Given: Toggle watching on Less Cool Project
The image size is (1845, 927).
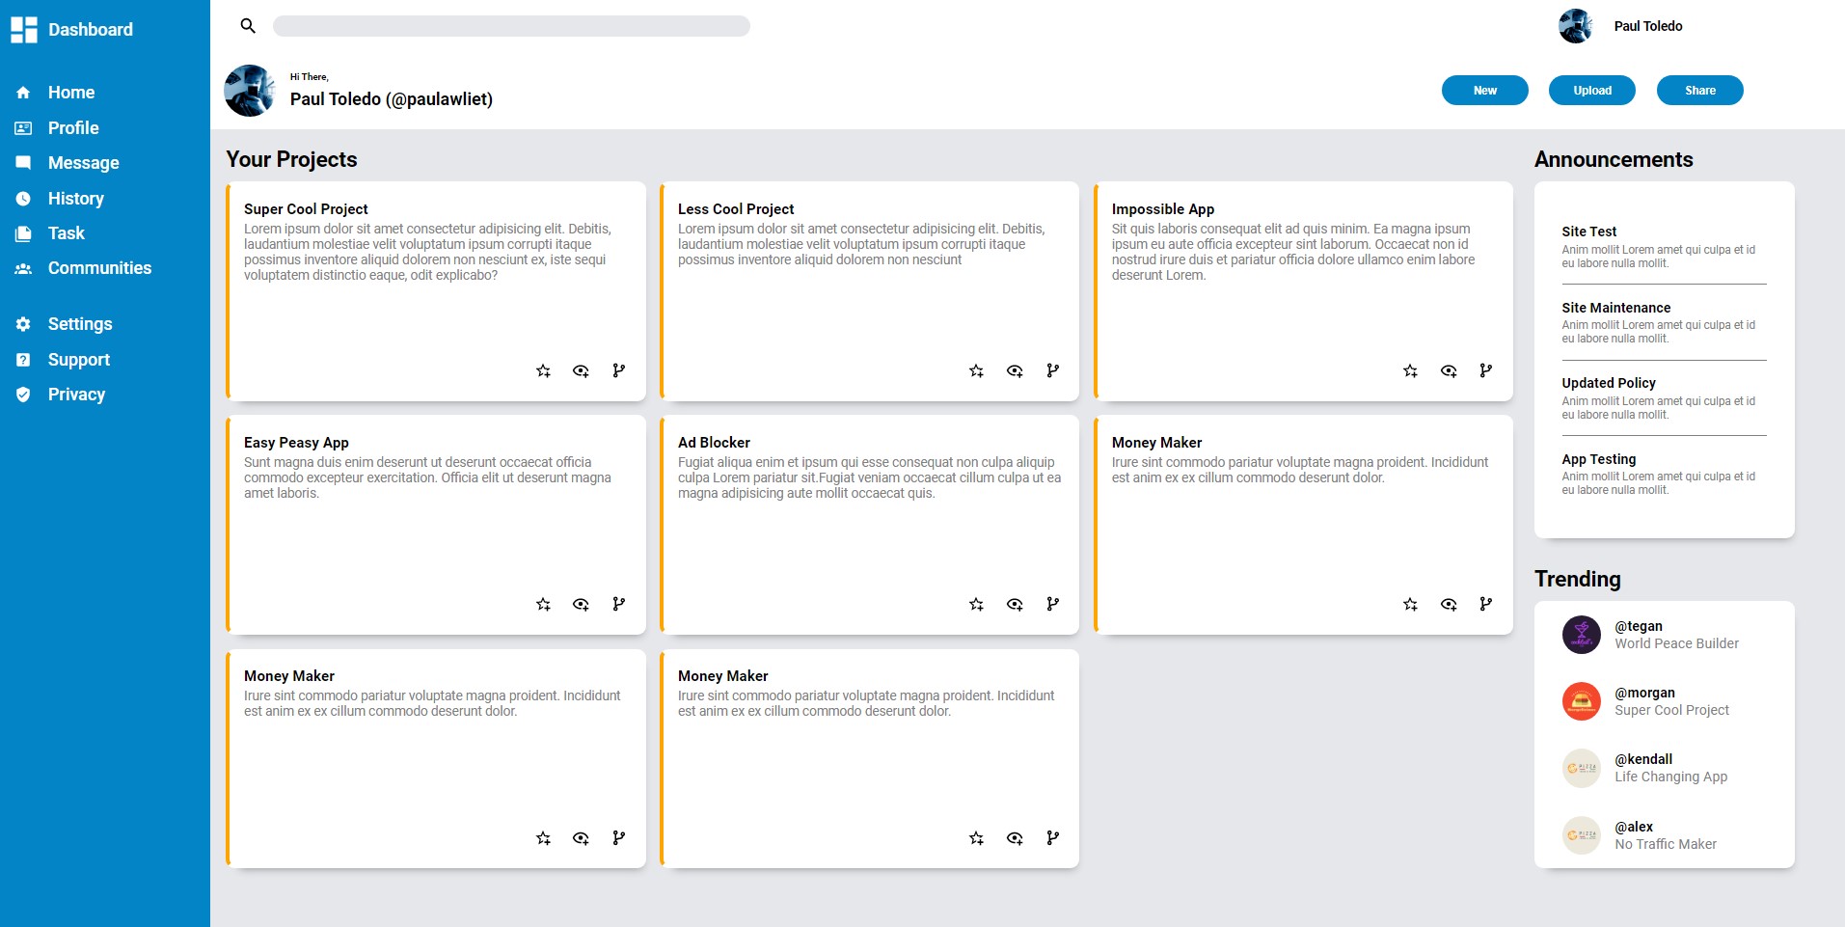Looking at the screenshot, I should [1015, 369].
